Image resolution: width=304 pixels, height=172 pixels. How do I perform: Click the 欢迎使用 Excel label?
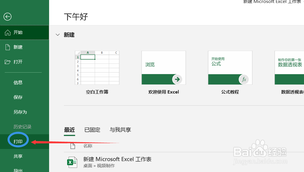(164, 92)
